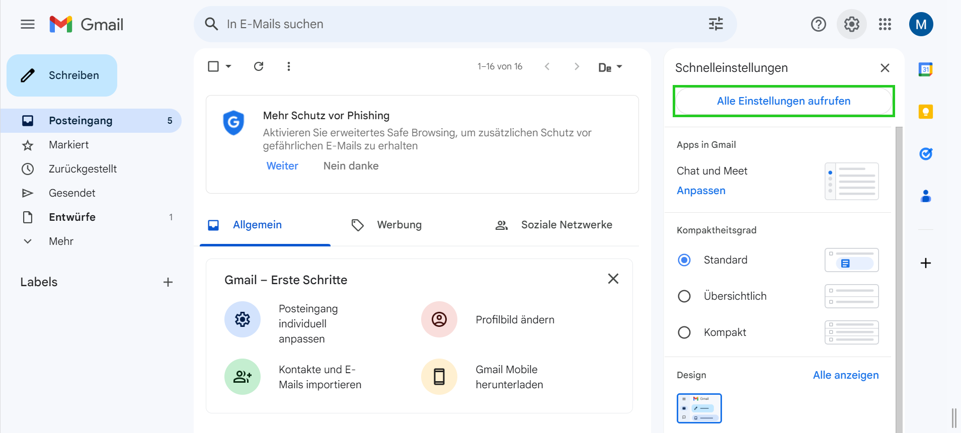This screenshot has height=433, width=961.
Task: Open Google Tasks side panel
Action: [x=925, y=153]
